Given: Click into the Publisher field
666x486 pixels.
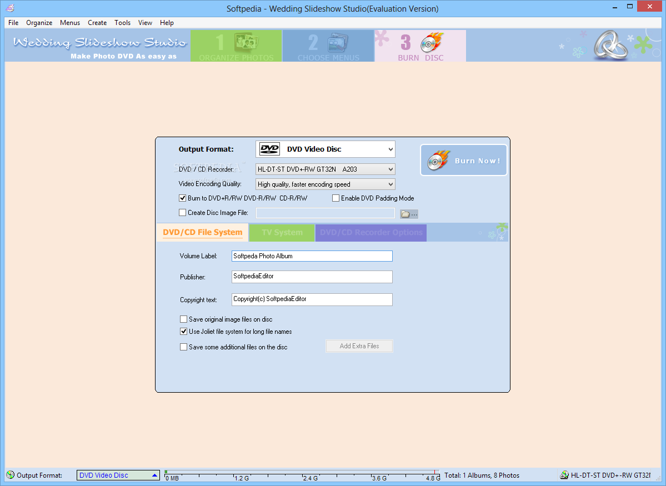Looking at the screenshot, I should [312, 277].
